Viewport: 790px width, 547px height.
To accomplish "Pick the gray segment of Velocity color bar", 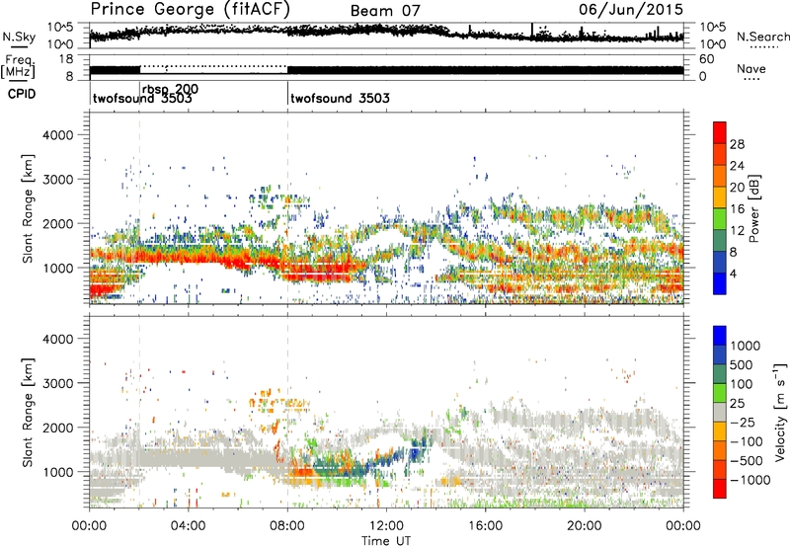I will coord(720,413).
